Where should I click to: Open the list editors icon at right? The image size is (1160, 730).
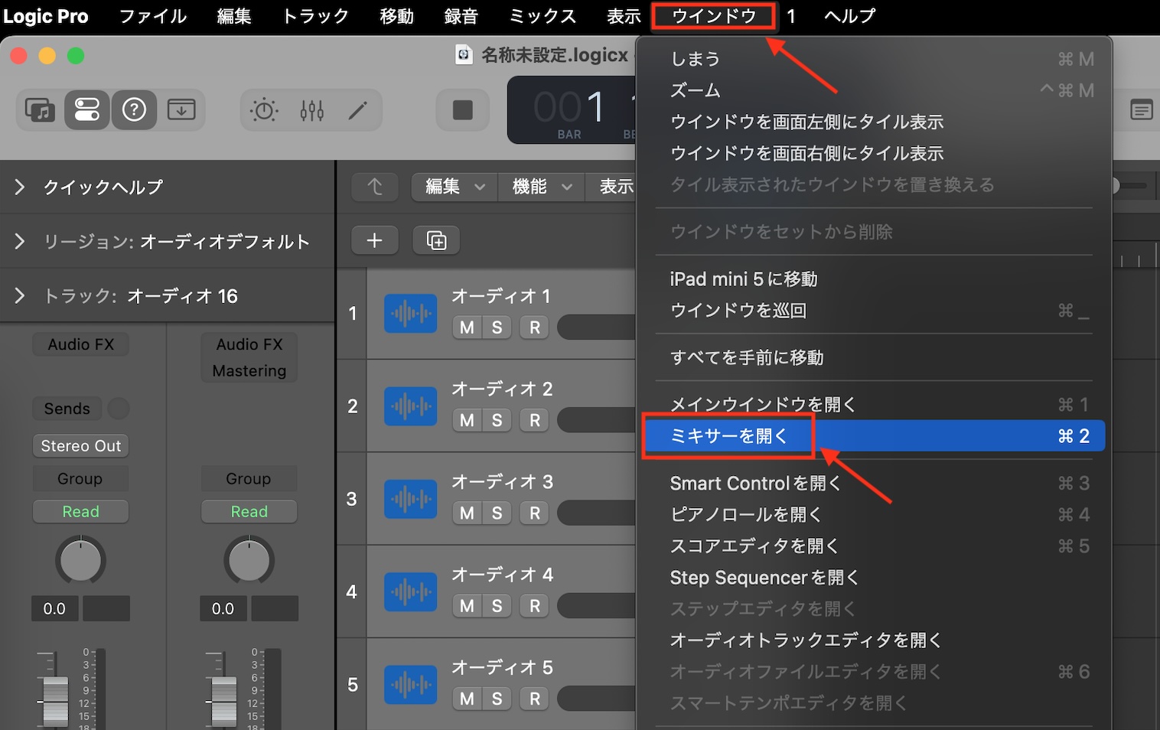coord(1141,110)
